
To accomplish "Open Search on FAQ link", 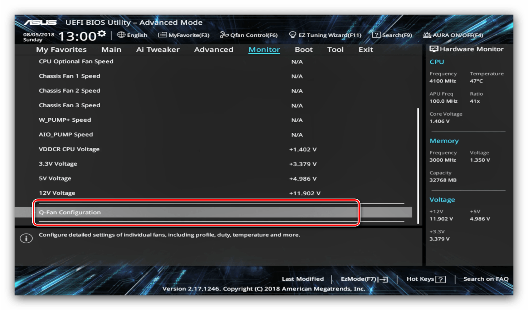I will [x=486, y=279].
